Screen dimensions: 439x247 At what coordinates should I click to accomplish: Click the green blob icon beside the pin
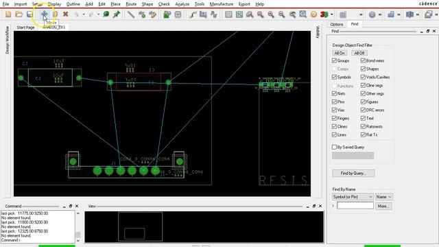pos(106,14)
